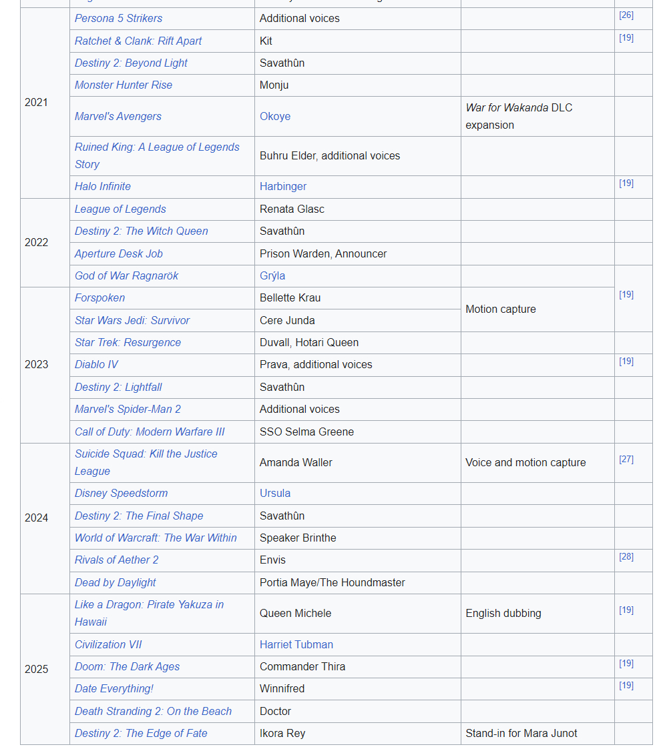655x753 pixels.
Task: Visit the Monster Hunter Rise article
Action: 123,85
